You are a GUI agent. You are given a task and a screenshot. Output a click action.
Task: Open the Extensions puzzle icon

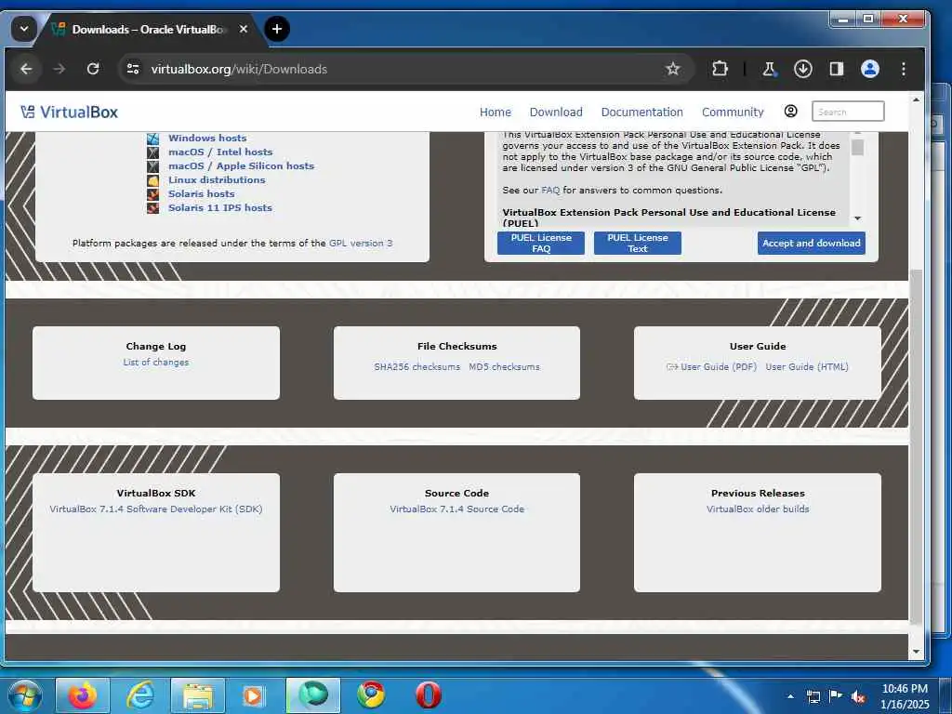pos(720,69)
